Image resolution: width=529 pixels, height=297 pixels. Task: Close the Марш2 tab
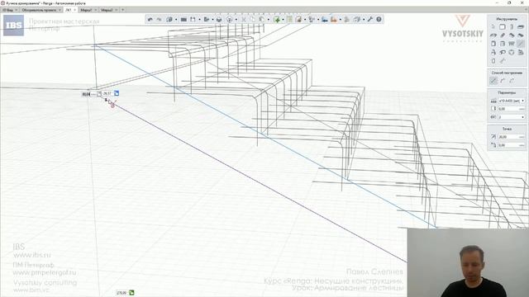tap(117, 10)
